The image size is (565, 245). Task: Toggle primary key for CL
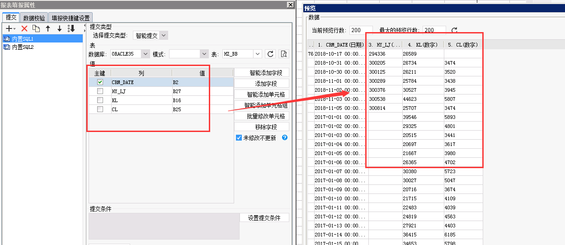100,109
